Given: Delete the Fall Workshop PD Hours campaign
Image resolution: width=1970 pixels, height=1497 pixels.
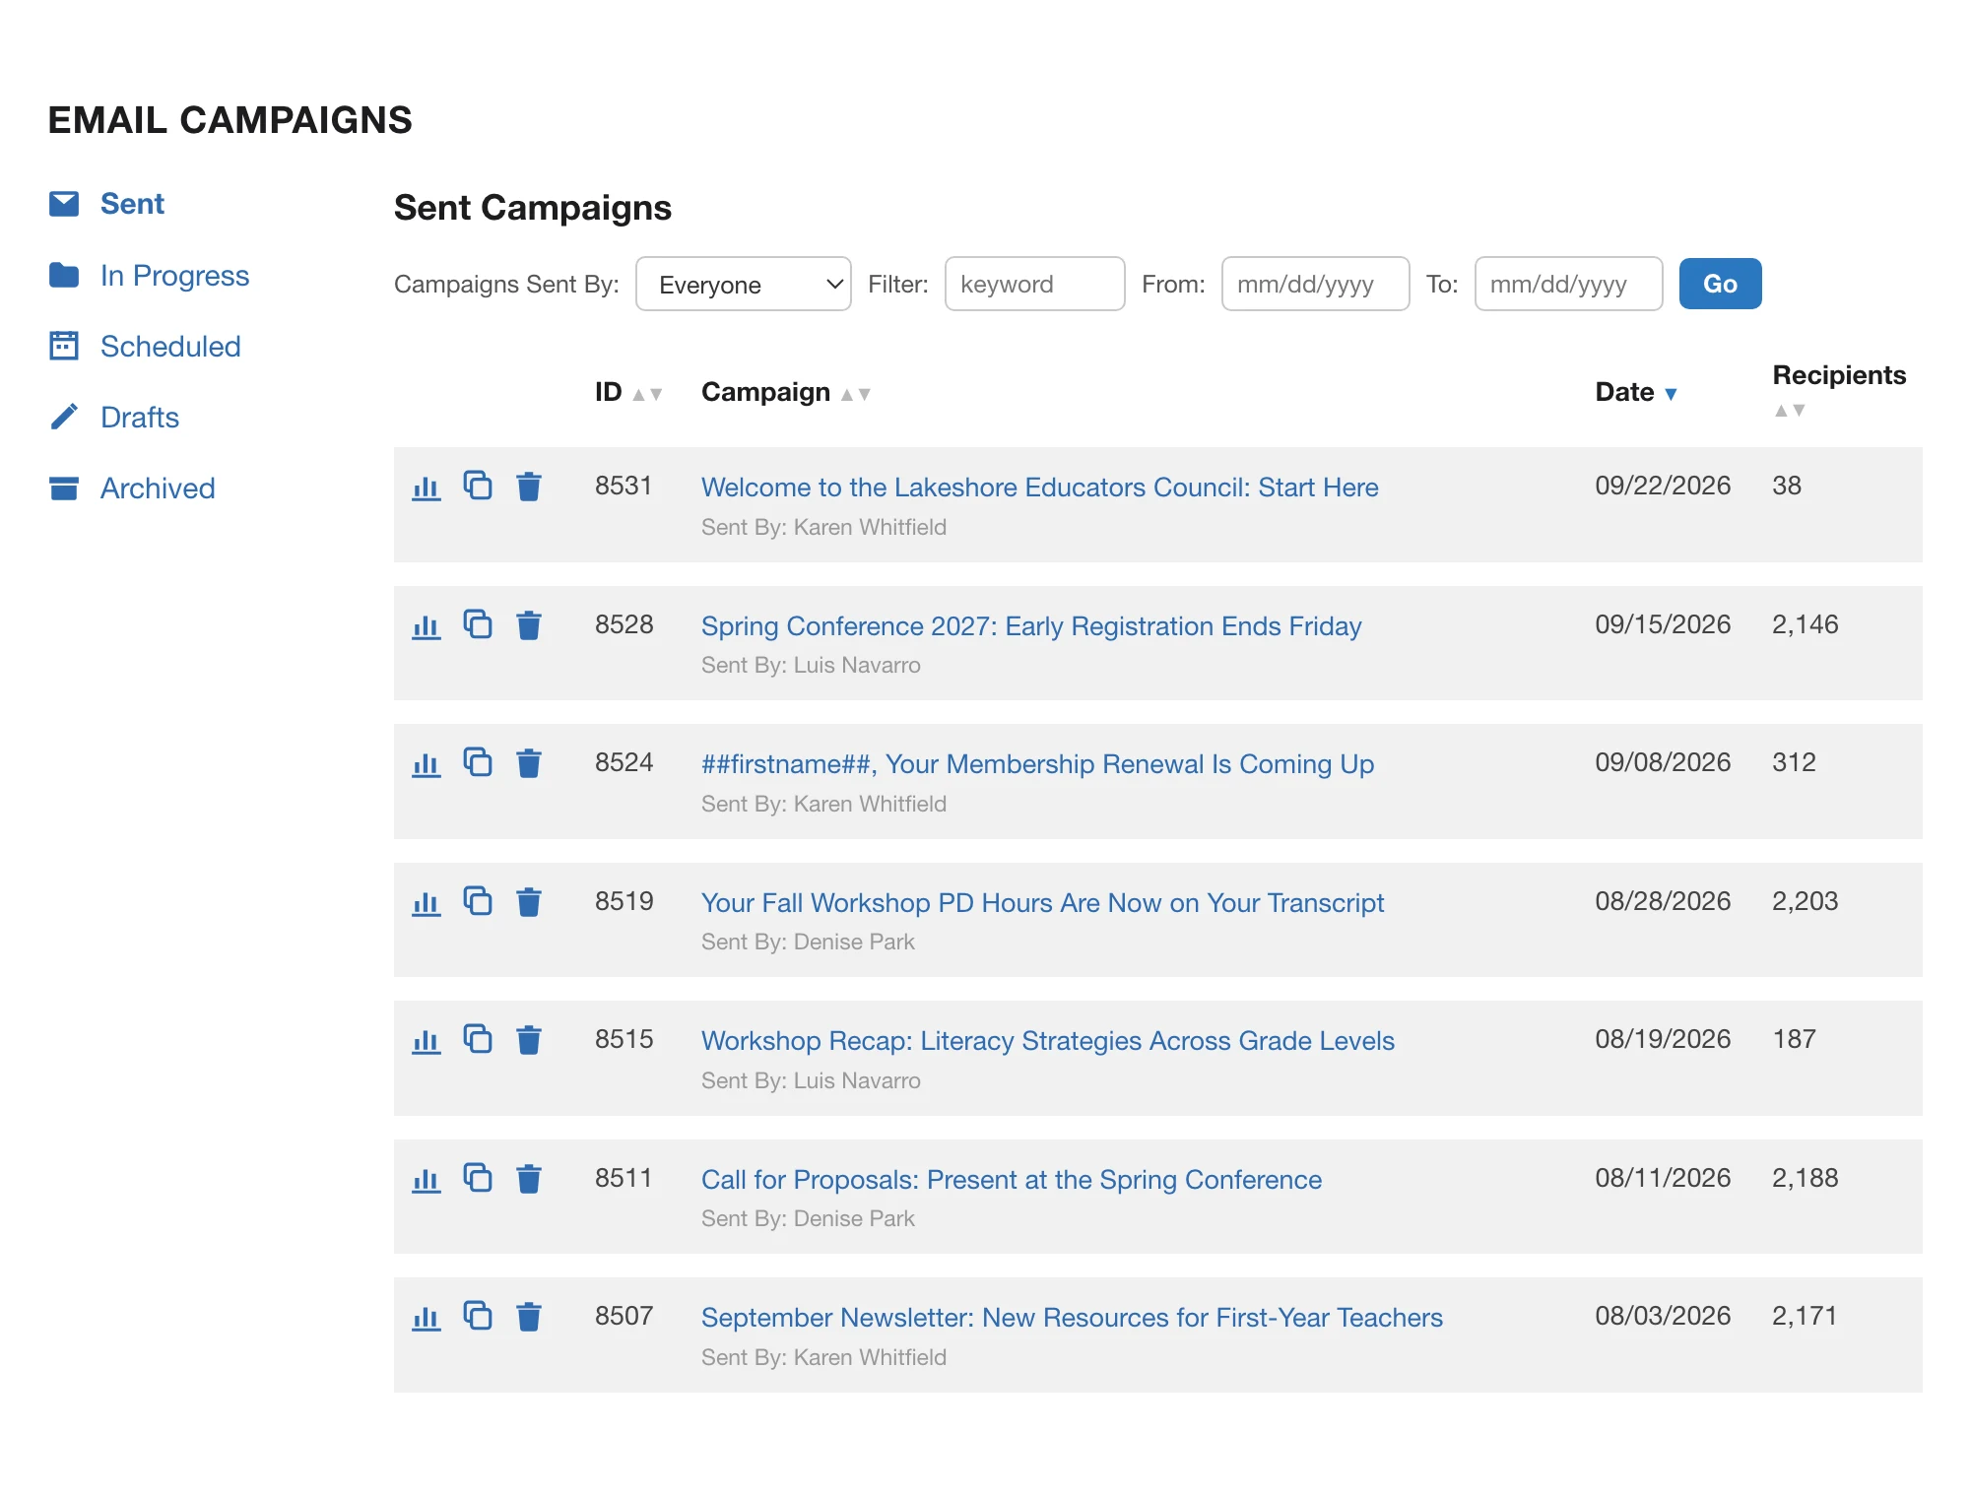Looking at the screenshot, I should 529,902.
